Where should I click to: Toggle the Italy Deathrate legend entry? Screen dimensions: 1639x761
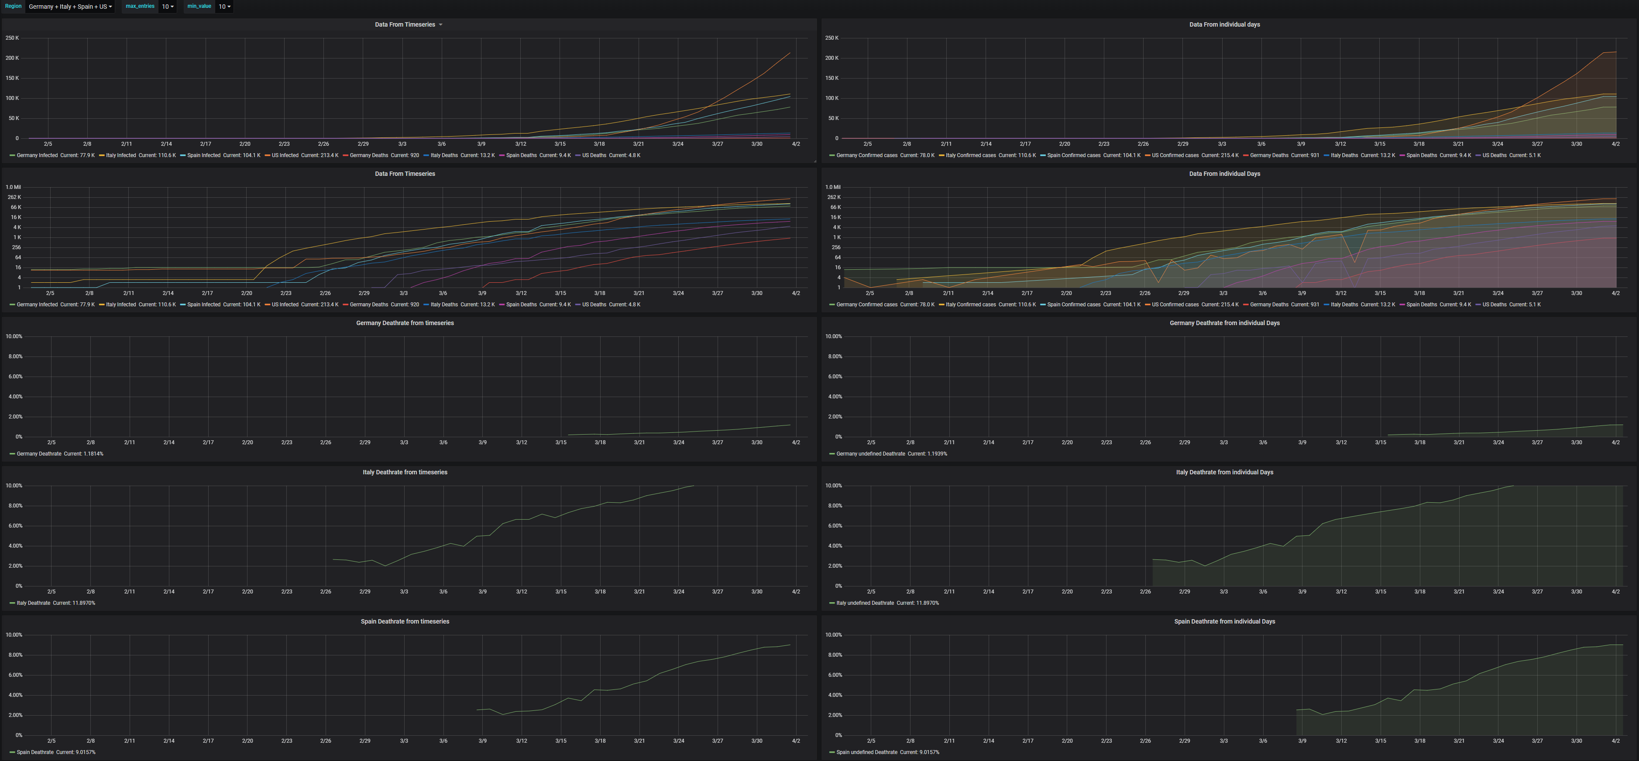coord(33,603)
